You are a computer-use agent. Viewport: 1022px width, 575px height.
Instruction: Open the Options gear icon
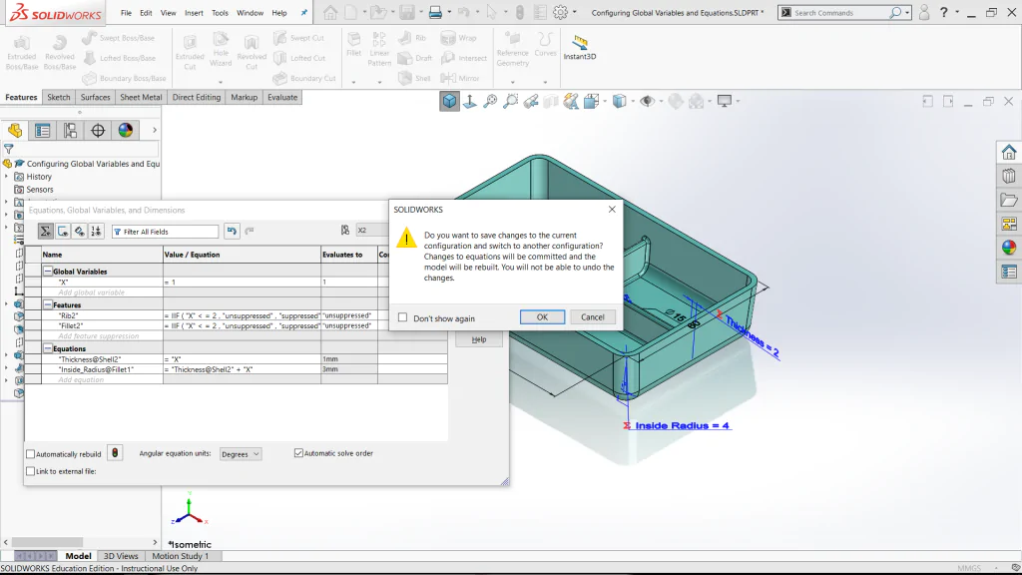coord(560,12)
